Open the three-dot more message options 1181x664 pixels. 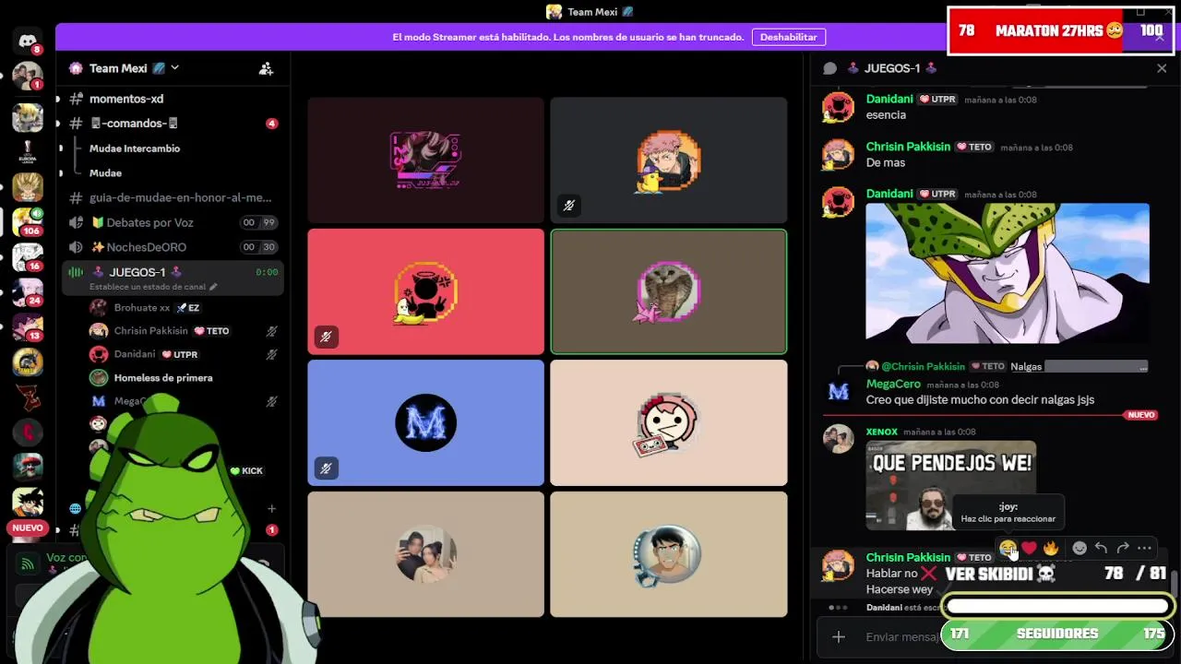(1145, 548)
